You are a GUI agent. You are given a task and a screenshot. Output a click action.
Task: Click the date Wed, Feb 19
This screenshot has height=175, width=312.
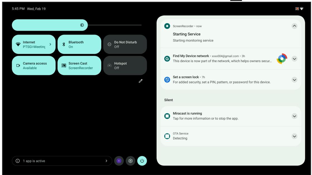pyautogui.click(x=36, y=9)
